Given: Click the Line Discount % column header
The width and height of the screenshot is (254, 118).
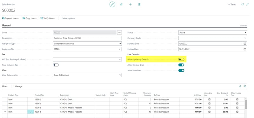Looking at the screenshot, I should tap(223, 94).
